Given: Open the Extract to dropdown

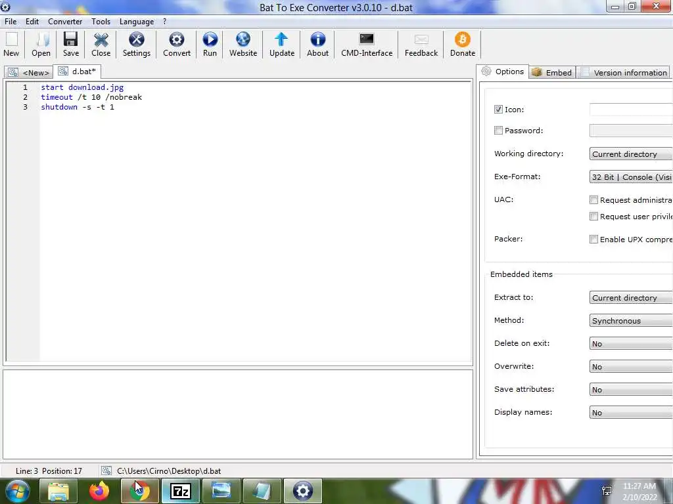Looking at the screenshot, I should tap(631, 297).
